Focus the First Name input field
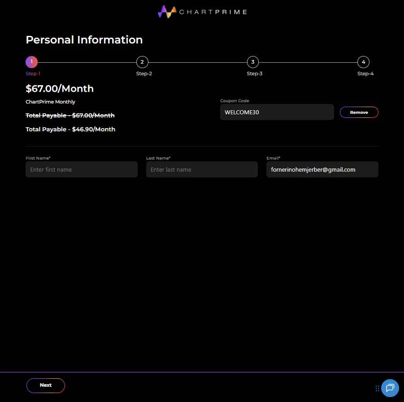 tap(82, 169)
